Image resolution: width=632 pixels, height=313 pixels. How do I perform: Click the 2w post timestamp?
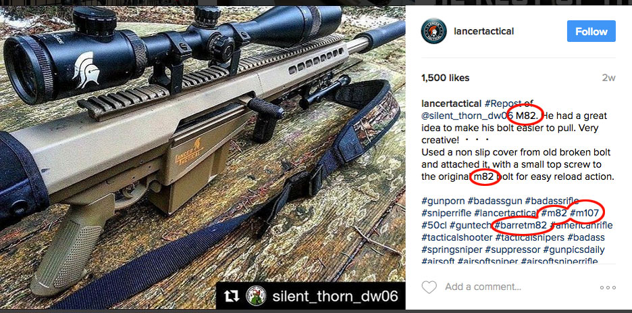[x=608, y=78]
